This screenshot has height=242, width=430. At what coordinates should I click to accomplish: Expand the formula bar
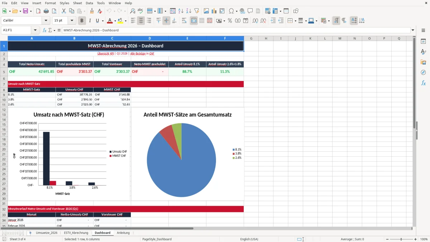(413, 30)
